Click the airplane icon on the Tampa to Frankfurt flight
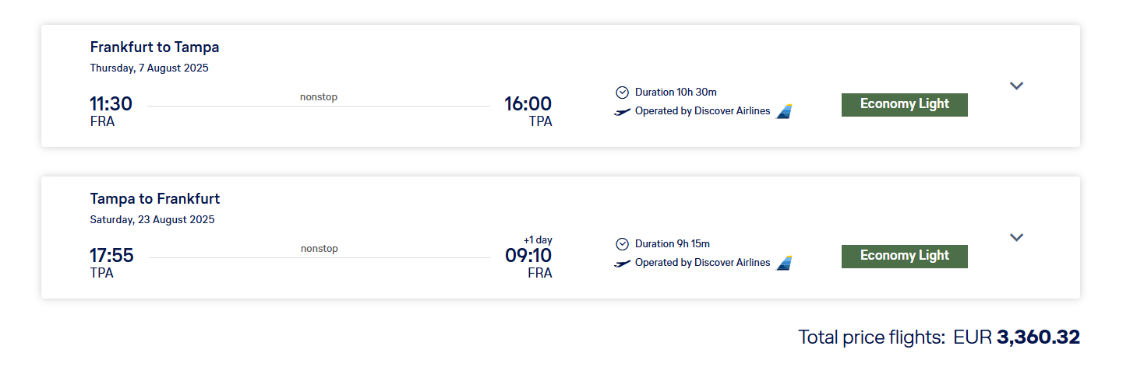This screenshot has height=367, width=1144. [x=623, y=264]
